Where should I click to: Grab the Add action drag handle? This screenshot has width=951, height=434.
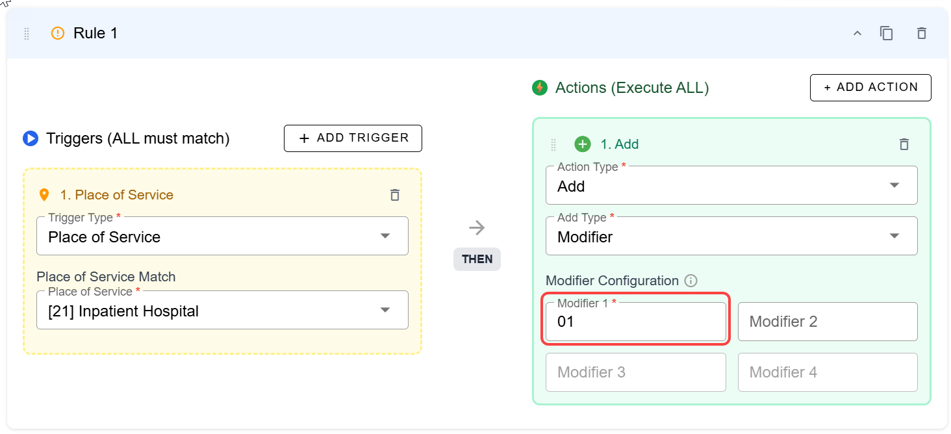click(x=554, y=144)
